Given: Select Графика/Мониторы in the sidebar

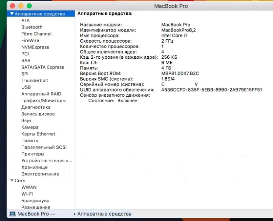Looking at the screenshot, I should (44, 100).
